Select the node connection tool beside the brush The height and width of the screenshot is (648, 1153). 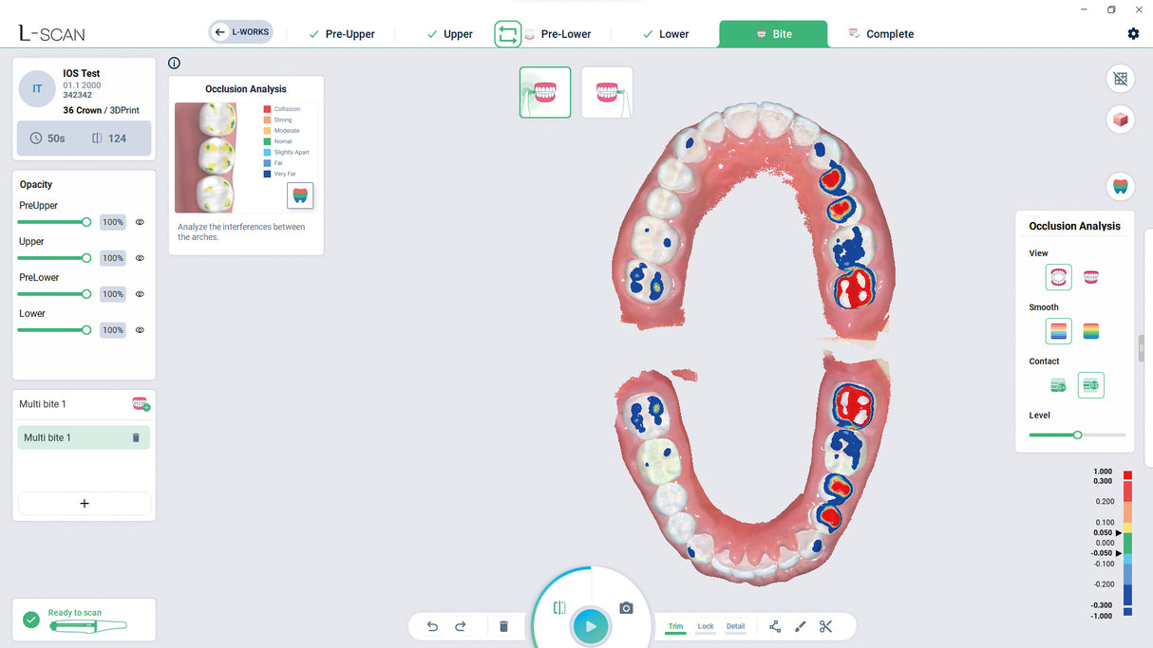[774, 626]
